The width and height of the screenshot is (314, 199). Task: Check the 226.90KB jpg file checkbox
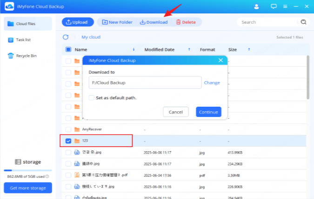(x=68, y=186)
